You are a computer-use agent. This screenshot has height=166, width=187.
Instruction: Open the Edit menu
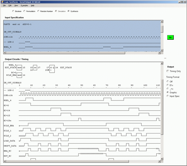coord(10,5)
